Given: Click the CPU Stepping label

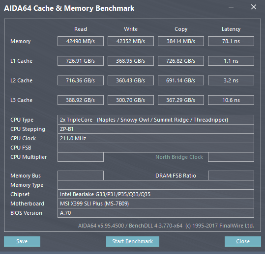Looking at the screenshot, I should [x=28, y=129].
